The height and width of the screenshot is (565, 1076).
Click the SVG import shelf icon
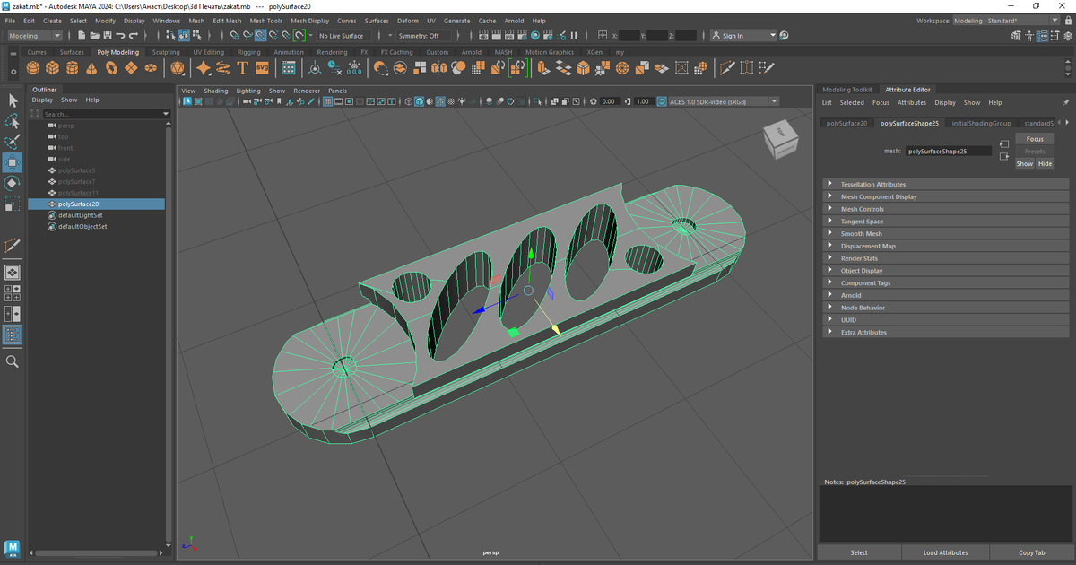pos(262,68)
